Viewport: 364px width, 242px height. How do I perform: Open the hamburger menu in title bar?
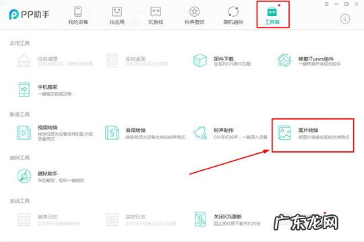coord(326,4)
